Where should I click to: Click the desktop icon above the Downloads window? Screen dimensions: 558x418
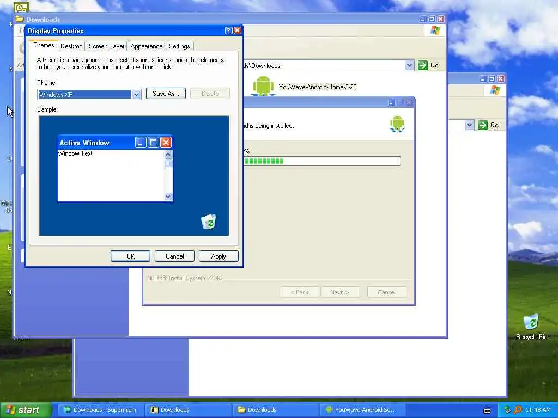coord(21,7)
